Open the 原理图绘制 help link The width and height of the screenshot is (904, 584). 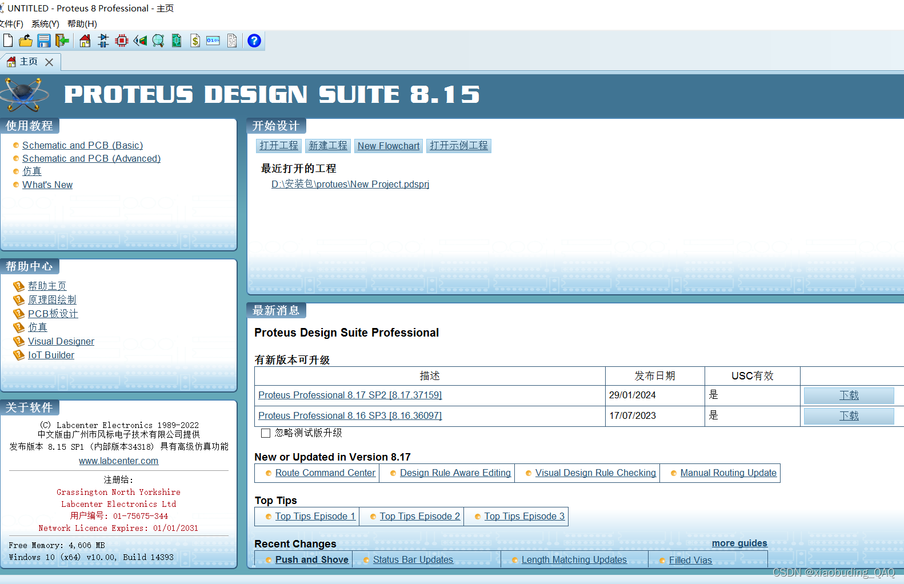tap(52, 299)
